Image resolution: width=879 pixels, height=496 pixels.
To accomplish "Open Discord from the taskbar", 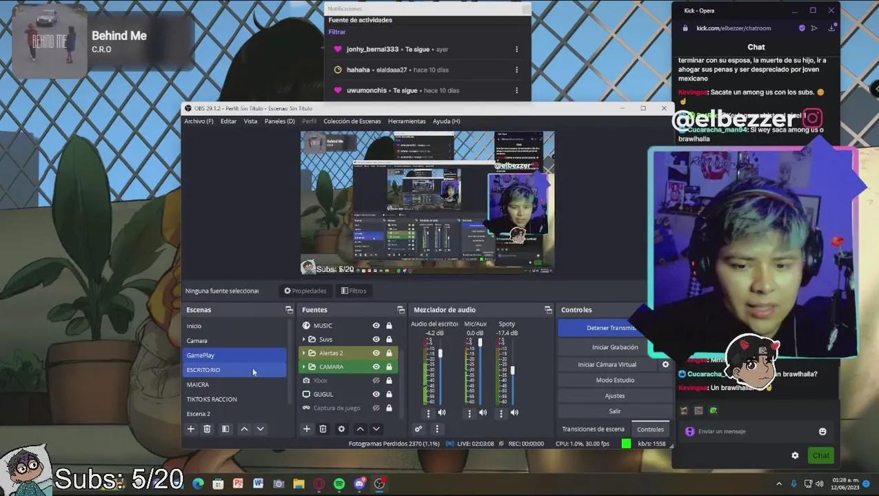I will pyautogui.click(x=359, y=484).
